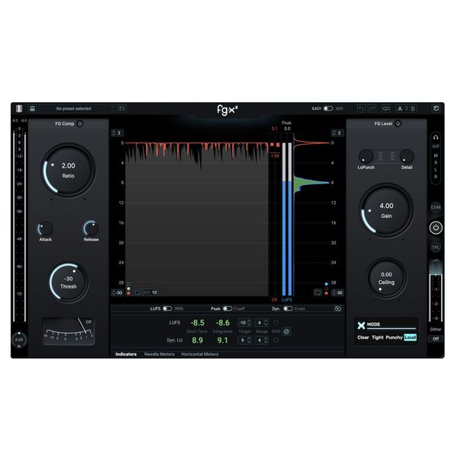Click the Thresh knob at -30
The height and width of the screenshot is (457, 457).
[x=69, y=282]
